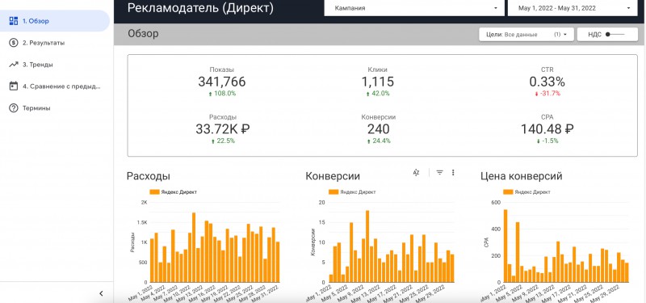Click the -31.7% change under CTR
This screenshot has height=303, width=646.
(x=547, y=94)
